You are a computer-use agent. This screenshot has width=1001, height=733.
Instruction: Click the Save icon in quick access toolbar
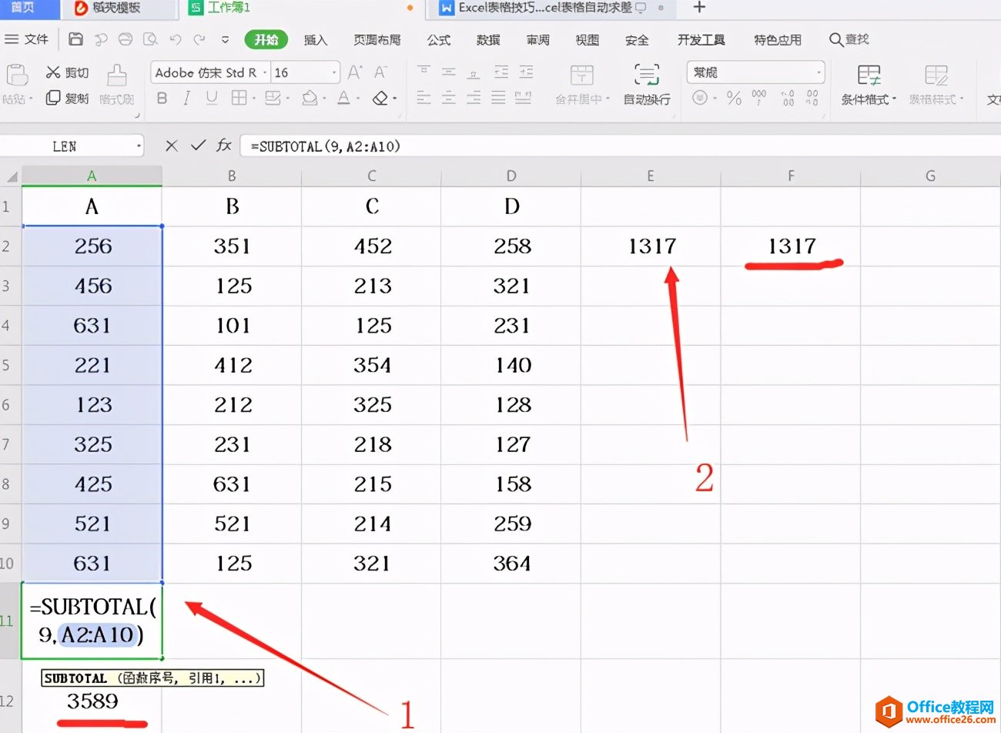point(75,39)
